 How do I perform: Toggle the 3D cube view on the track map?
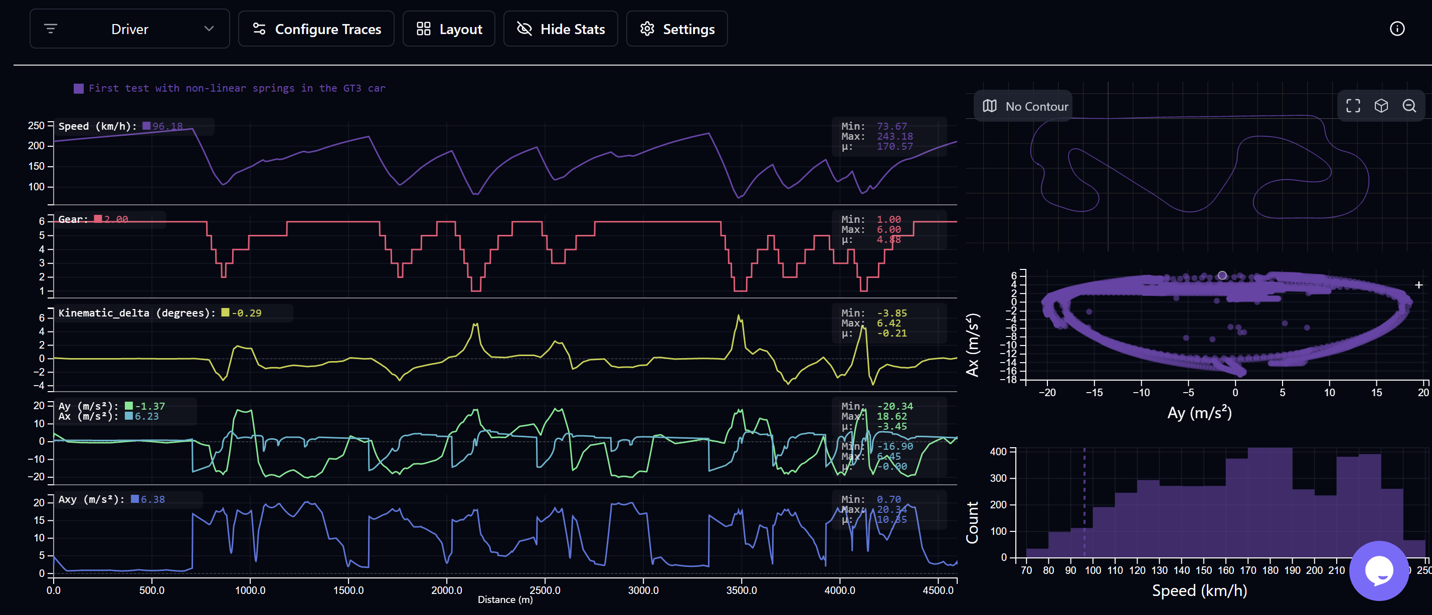1381,106
